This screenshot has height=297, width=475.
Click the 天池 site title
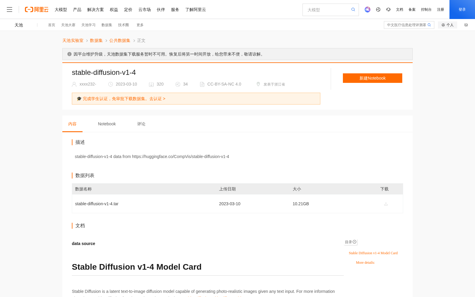19,25
